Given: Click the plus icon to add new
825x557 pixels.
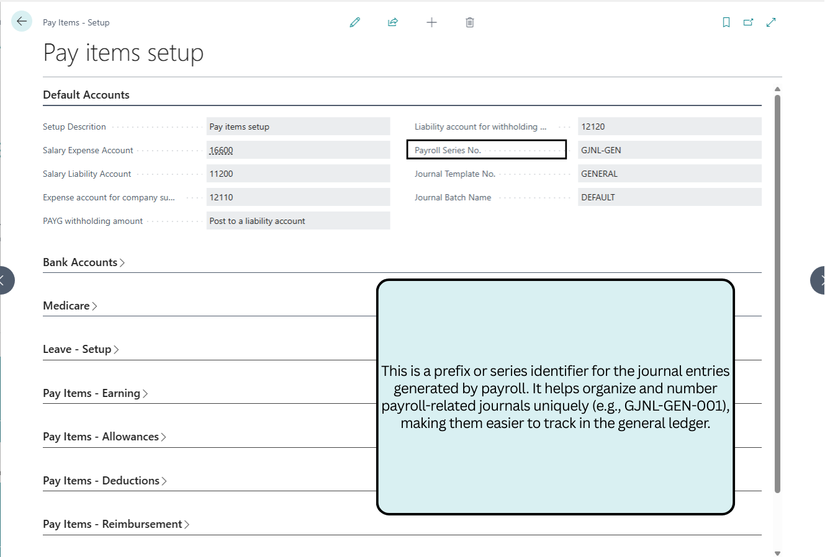Looking at the screenshot, I should pyautogui.click(x=431, y=22).
